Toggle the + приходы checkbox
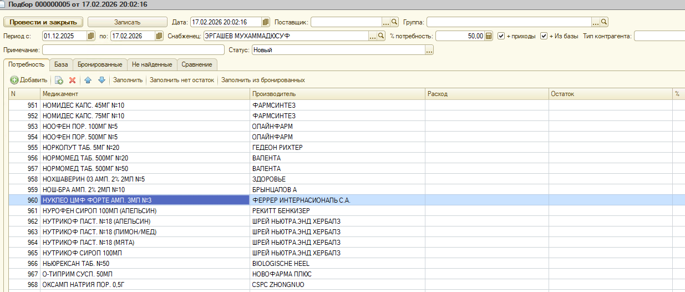This screenshot has width=685, height=292. (501, 36)
